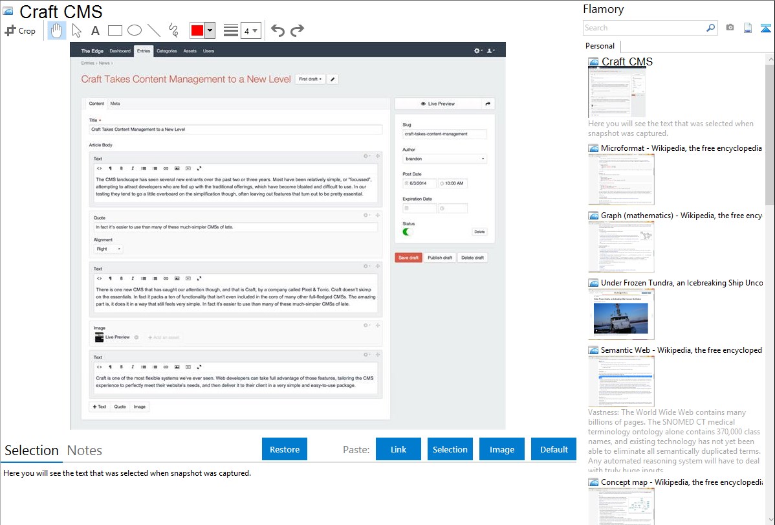Select the Crop tool
The image size is (775, 525).
(x=20, y=30)
